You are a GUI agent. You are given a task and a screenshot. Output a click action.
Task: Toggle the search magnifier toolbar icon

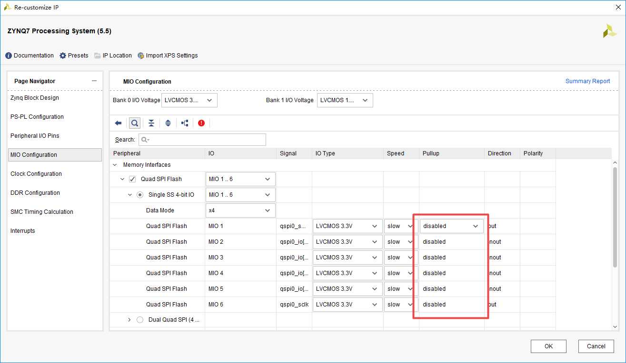click(x=135, y=123)
